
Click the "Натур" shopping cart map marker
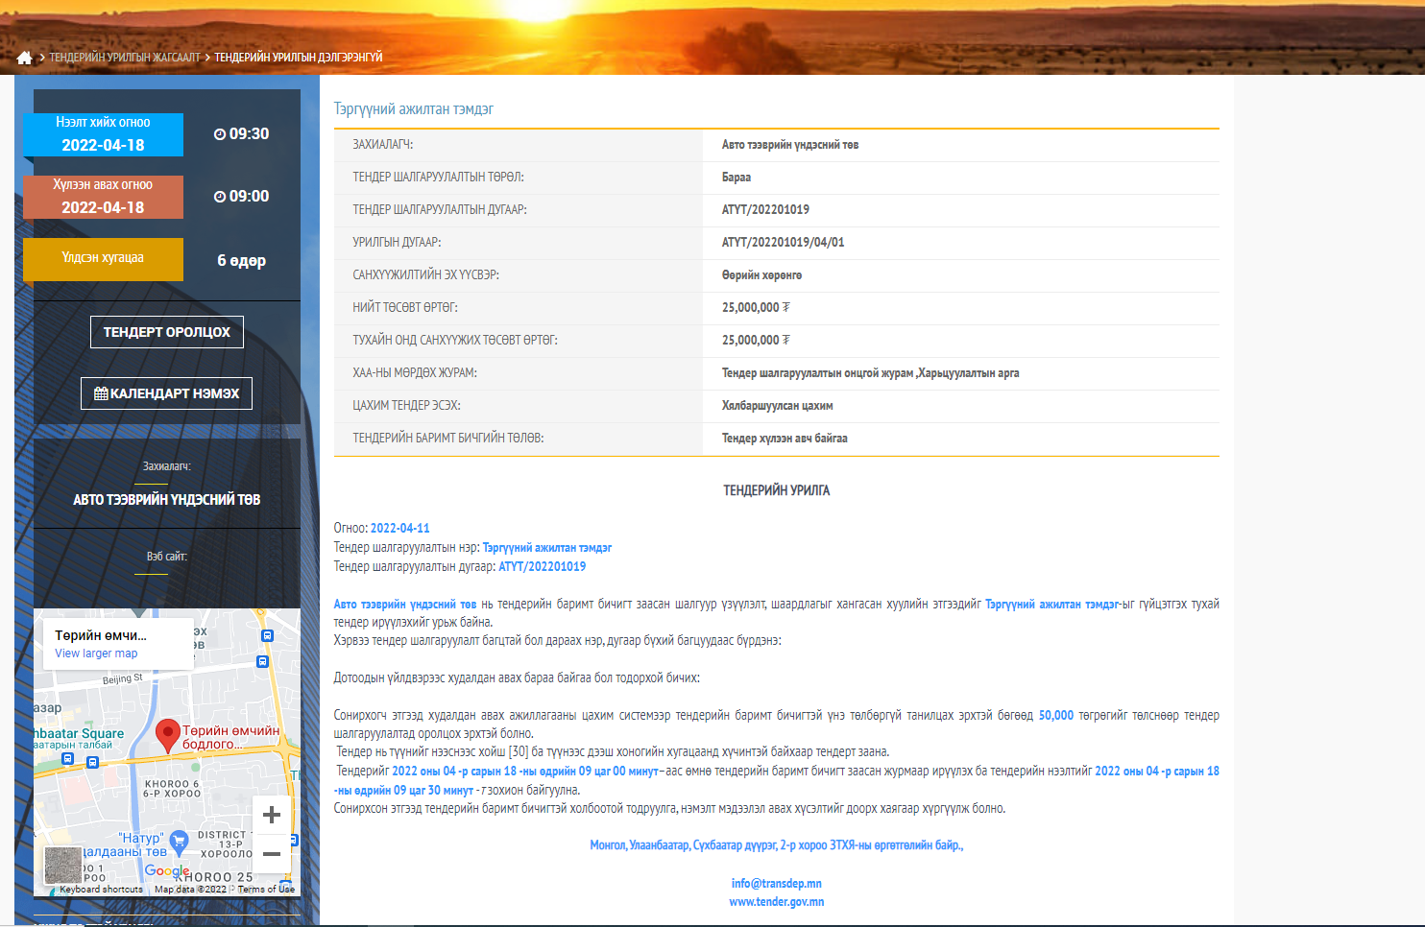pos(178,843)
